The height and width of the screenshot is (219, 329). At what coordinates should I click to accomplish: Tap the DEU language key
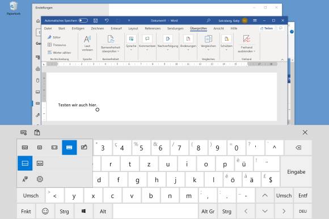(303, 211)
